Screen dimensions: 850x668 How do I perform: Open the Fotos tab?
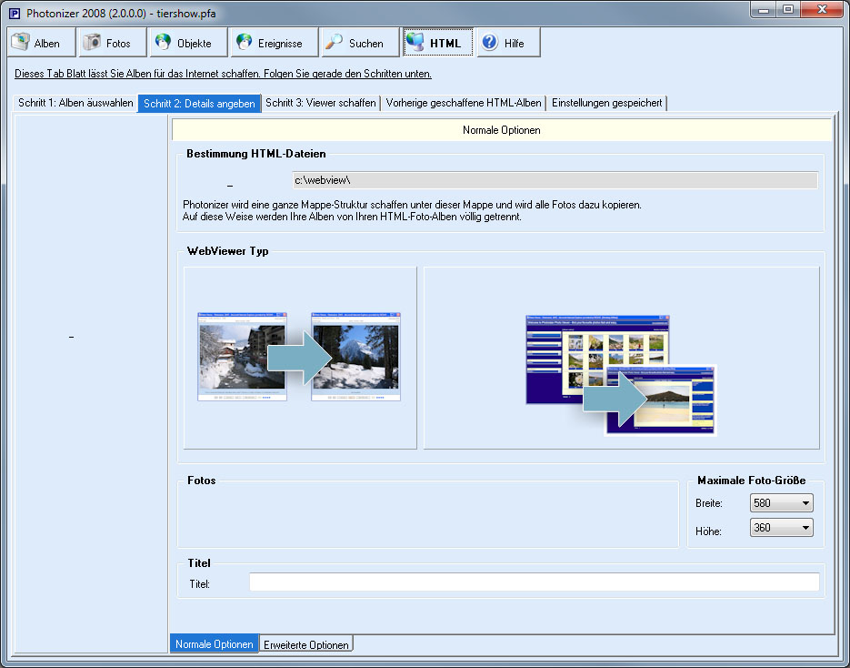pyautogui.click(x=113, y=43)
